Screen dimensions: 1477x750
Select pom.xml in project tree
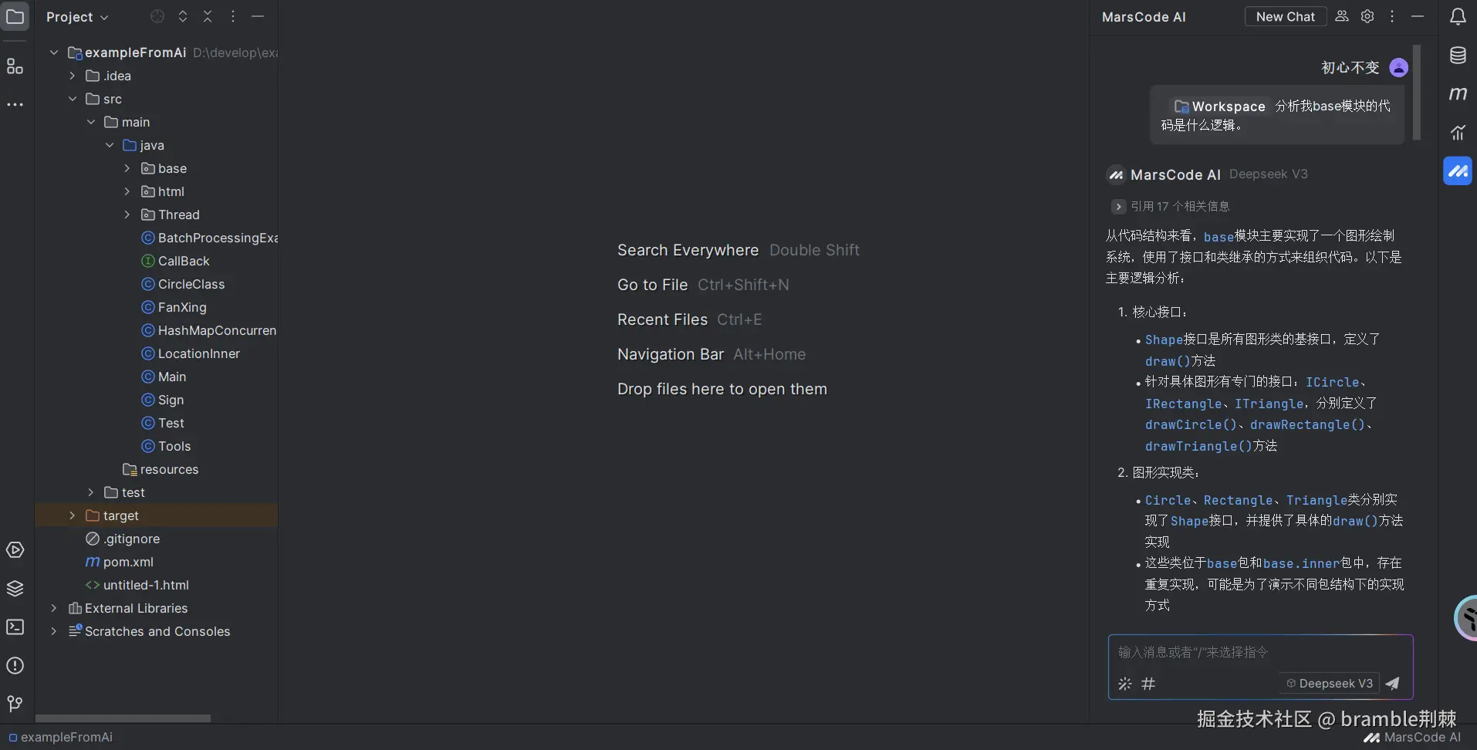pos(128,562)
